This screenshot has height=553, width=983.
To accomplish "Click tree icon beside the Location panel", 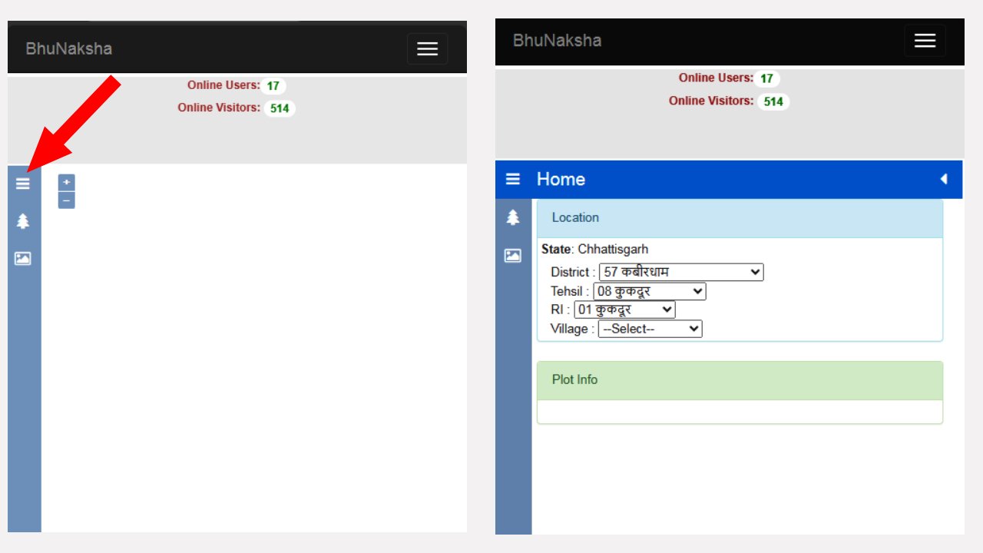I will click(x=513, y=217).
